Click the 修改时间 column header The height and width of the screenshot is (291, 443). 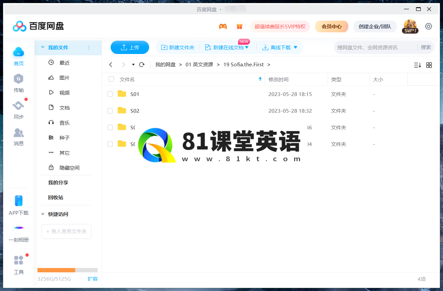(x=279, y=79)
